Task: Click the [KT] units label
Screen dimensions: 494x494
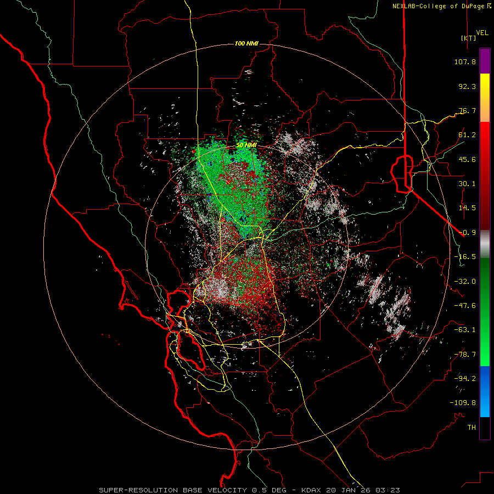Action: click(x=469, y=38)
